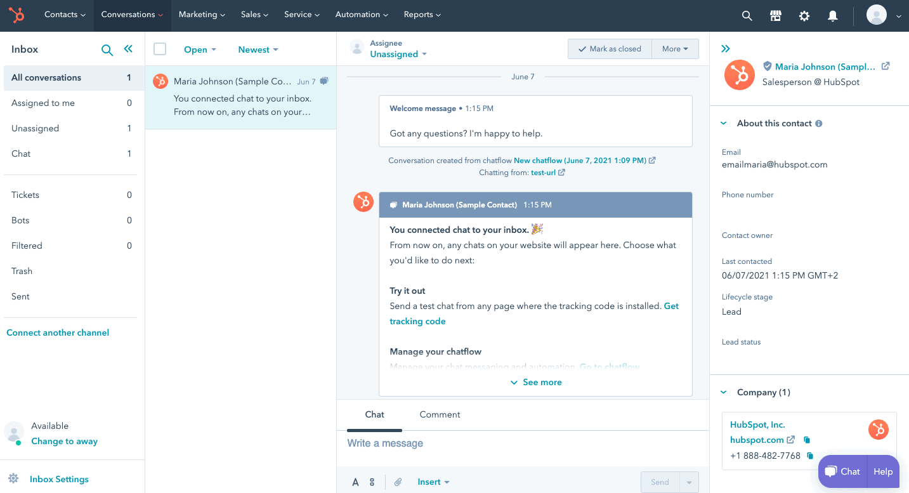Click the HubSpot company logo in company card

tap(878, 430)
